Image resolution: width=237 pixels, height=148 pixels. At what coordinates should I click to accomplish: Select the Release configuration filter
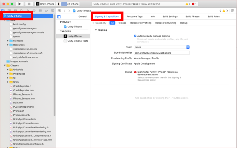point(122,23)
